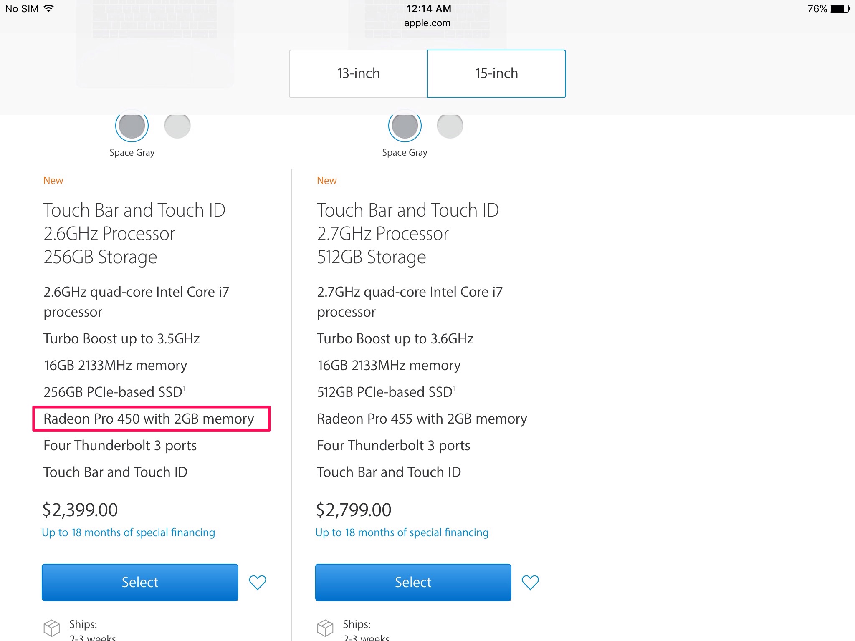The image size is (855, 641).
Task: Open special financing link under $2,399.00
Action: click(128, 532)
